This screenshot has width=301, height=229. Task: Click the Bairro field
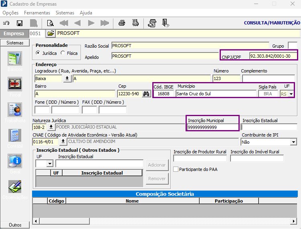(75, 94)
